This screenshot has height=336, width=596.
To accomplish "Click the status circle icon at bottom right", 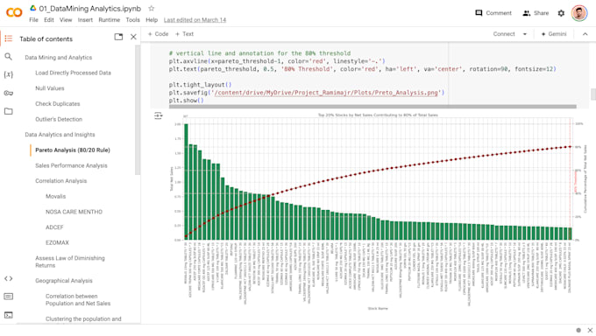I will pos(578,330).
